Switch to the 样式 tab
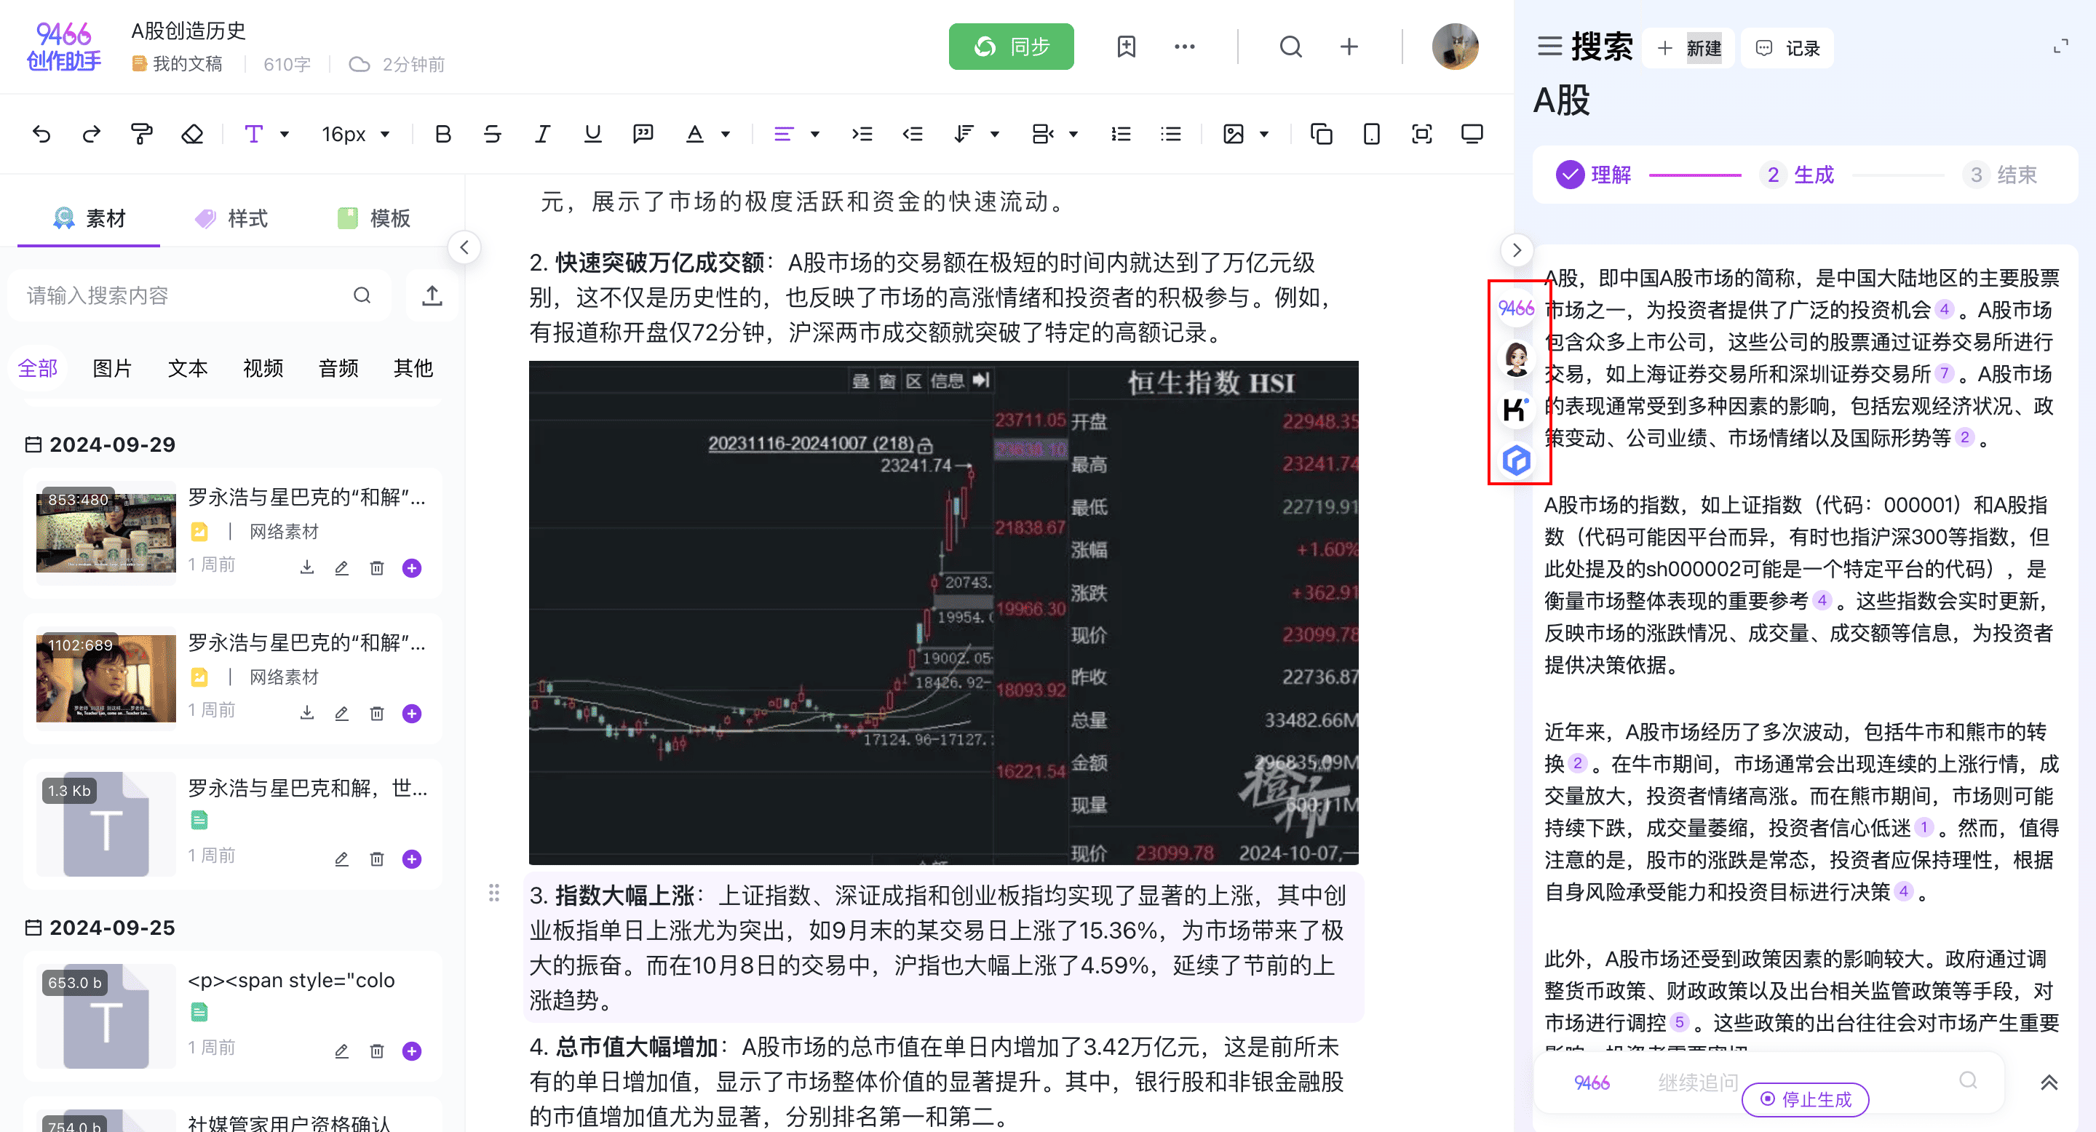 click(x=231, y=218)
